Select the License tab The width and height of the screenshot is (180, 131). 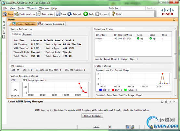(27, 34)
